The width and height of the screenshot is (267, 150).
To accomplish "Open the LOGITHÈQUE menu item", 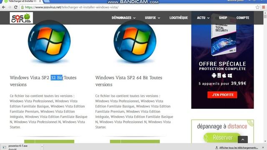I will 179,17.
